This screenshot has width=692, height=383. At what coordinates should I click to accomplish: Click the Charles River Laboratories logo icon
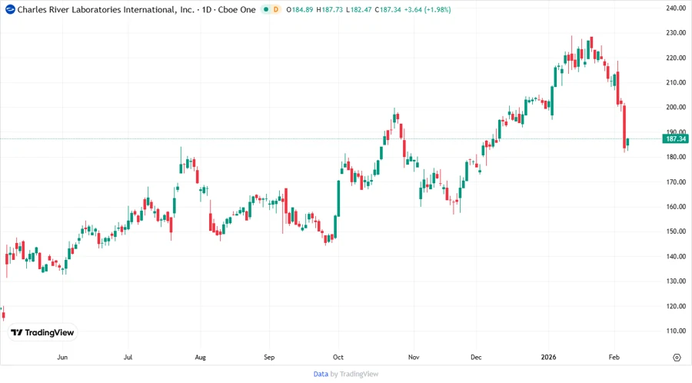[x=10, y=9]
